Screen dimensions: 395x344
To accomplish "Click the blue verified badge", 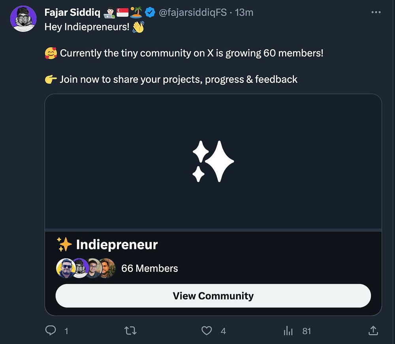I will 150,13.
